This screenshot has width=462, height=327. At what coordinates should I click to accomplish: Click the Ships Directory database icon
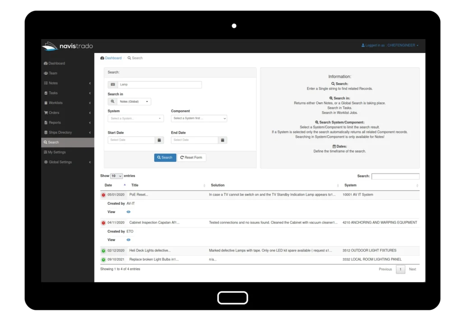coord(46,132)
